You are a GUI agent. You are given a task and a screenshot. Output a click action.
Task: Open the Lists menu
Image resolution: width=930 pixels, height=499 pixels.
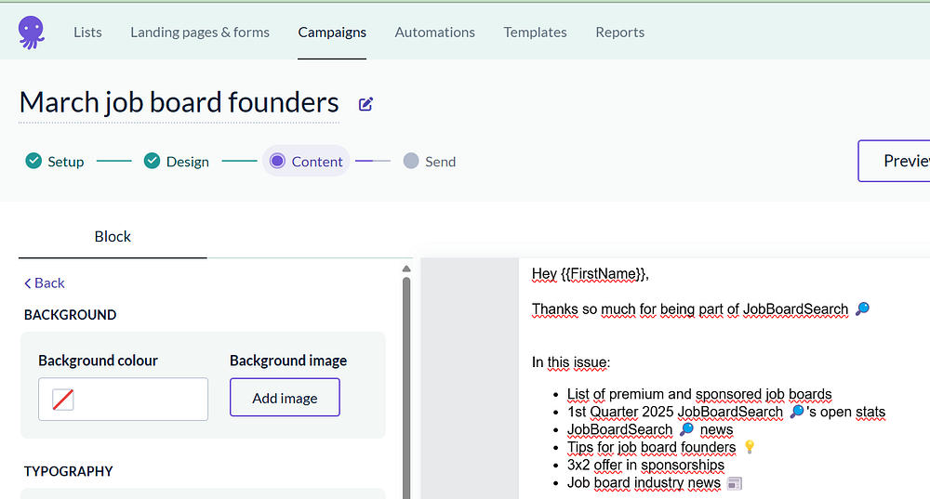[87, 32]
